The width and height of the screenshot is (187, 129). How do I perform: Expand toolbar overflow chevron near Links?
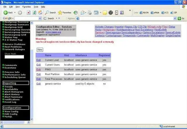click(x=130, y=11)
